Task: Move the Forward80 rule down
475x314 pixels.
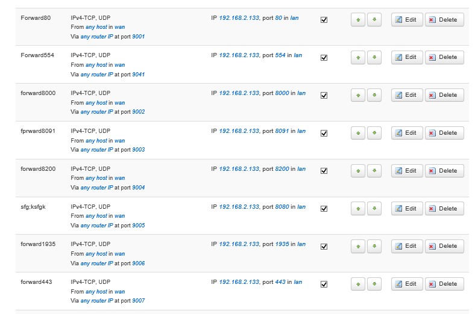Action: (x=374, y=20)
